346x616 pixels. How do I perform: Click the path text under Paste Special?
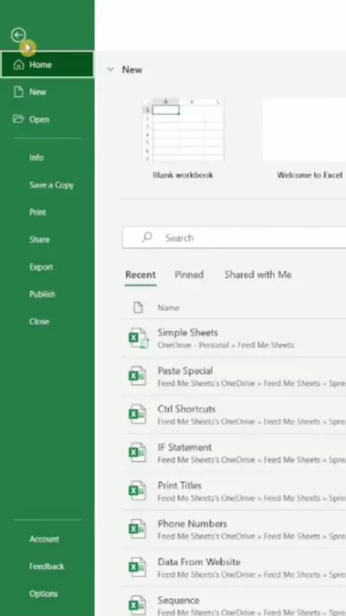252,384
